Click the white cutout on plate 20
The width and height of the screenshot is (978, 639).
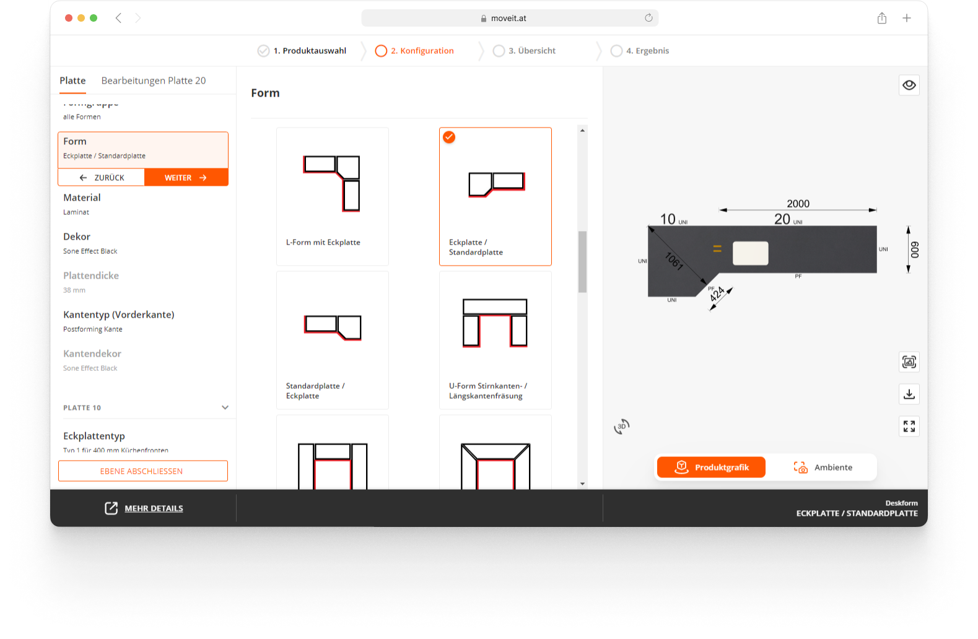(750, 253)
